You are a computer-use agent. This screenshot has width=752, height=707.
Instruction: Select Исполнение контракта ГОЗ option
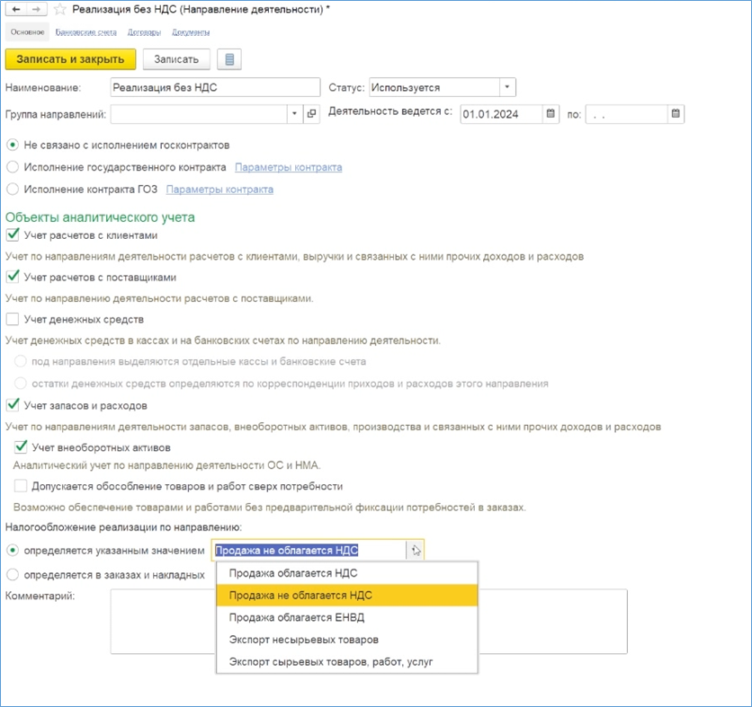pyautogui.click(x=13, y=189)
